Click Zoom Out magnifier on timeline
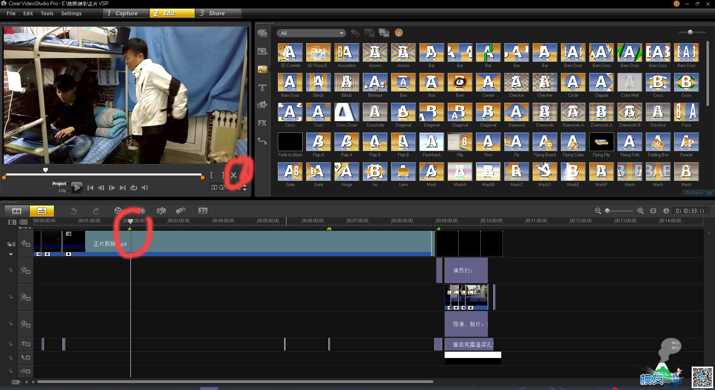This screenshot has width=715, height=390. click(598, 211)
